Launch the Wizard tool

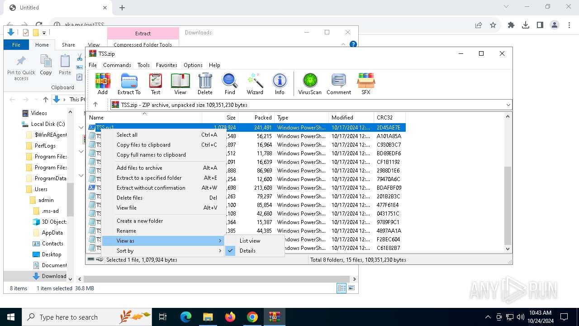[x=255, y=84]
